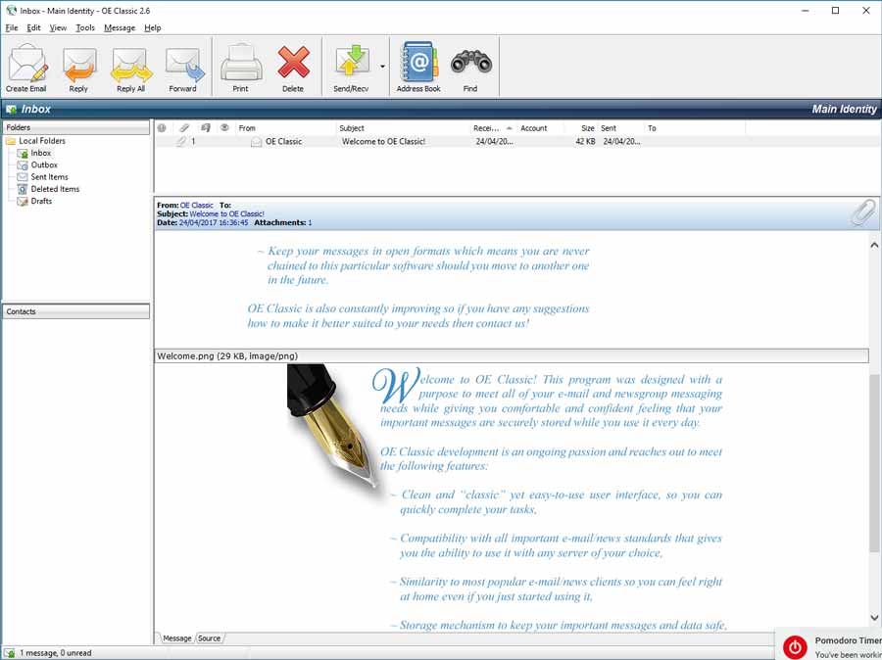The height and width of the screenshot is (660, 882).
Task: Click the large paperclip attachment icon
Action: click(x=863, y=212)
